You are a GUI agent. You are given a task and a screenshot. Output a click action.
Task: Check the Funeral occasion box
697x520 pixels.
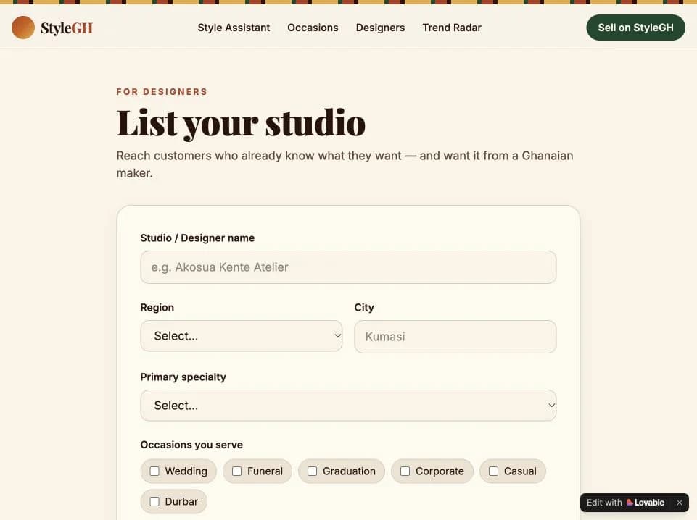coord(237,471)
